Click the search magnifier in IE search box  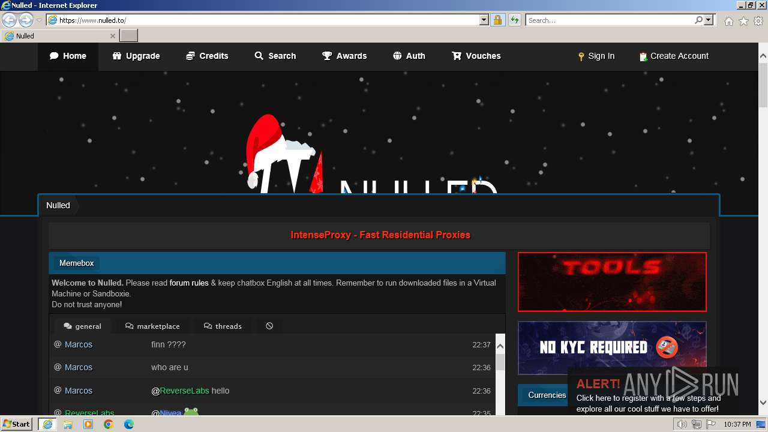click(698, 20)
